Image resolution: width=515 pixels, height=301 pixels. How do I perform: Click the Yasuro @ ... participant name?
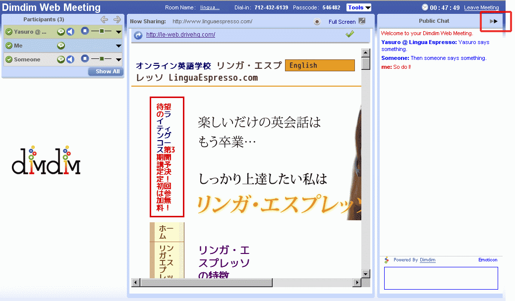coord(30,32)
